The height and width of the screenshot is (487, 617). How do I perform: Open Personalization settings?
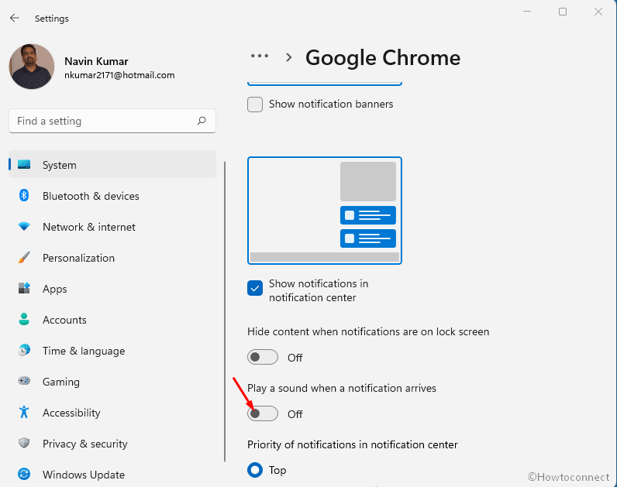(112, 258)
